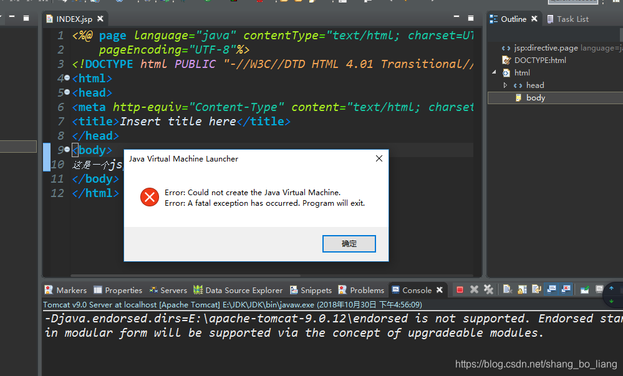
Task: Click the Display Selected Console monitor icon
Action: (x=599, y=289)
